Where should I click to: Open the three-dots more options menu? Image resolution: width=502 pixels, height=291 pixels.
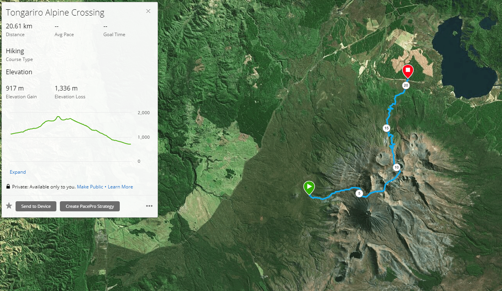[149, 206]
